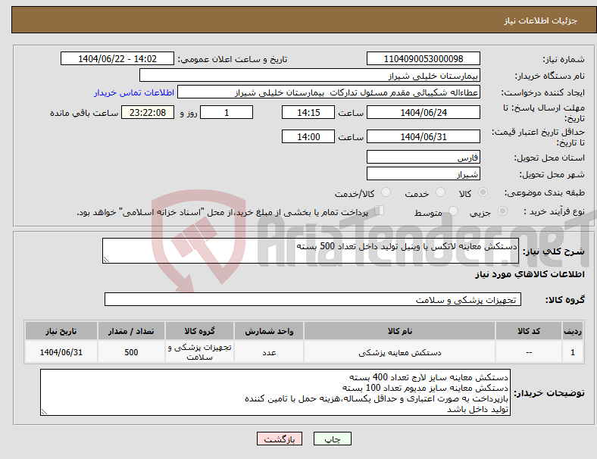Click the بازگشت (back) button

coord(280,439)
